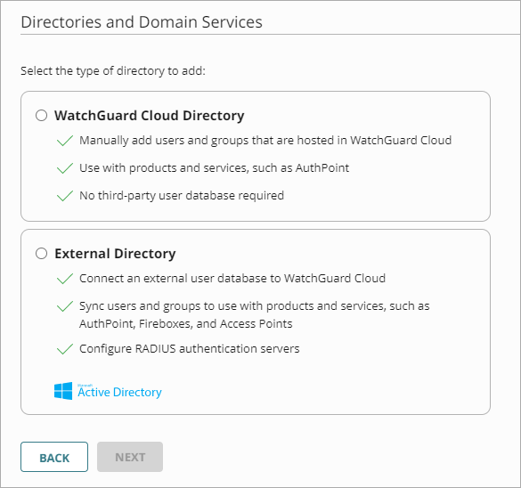Select the External Directory radio button
Viewport: 521px width, 488px height.
point(42,254)
